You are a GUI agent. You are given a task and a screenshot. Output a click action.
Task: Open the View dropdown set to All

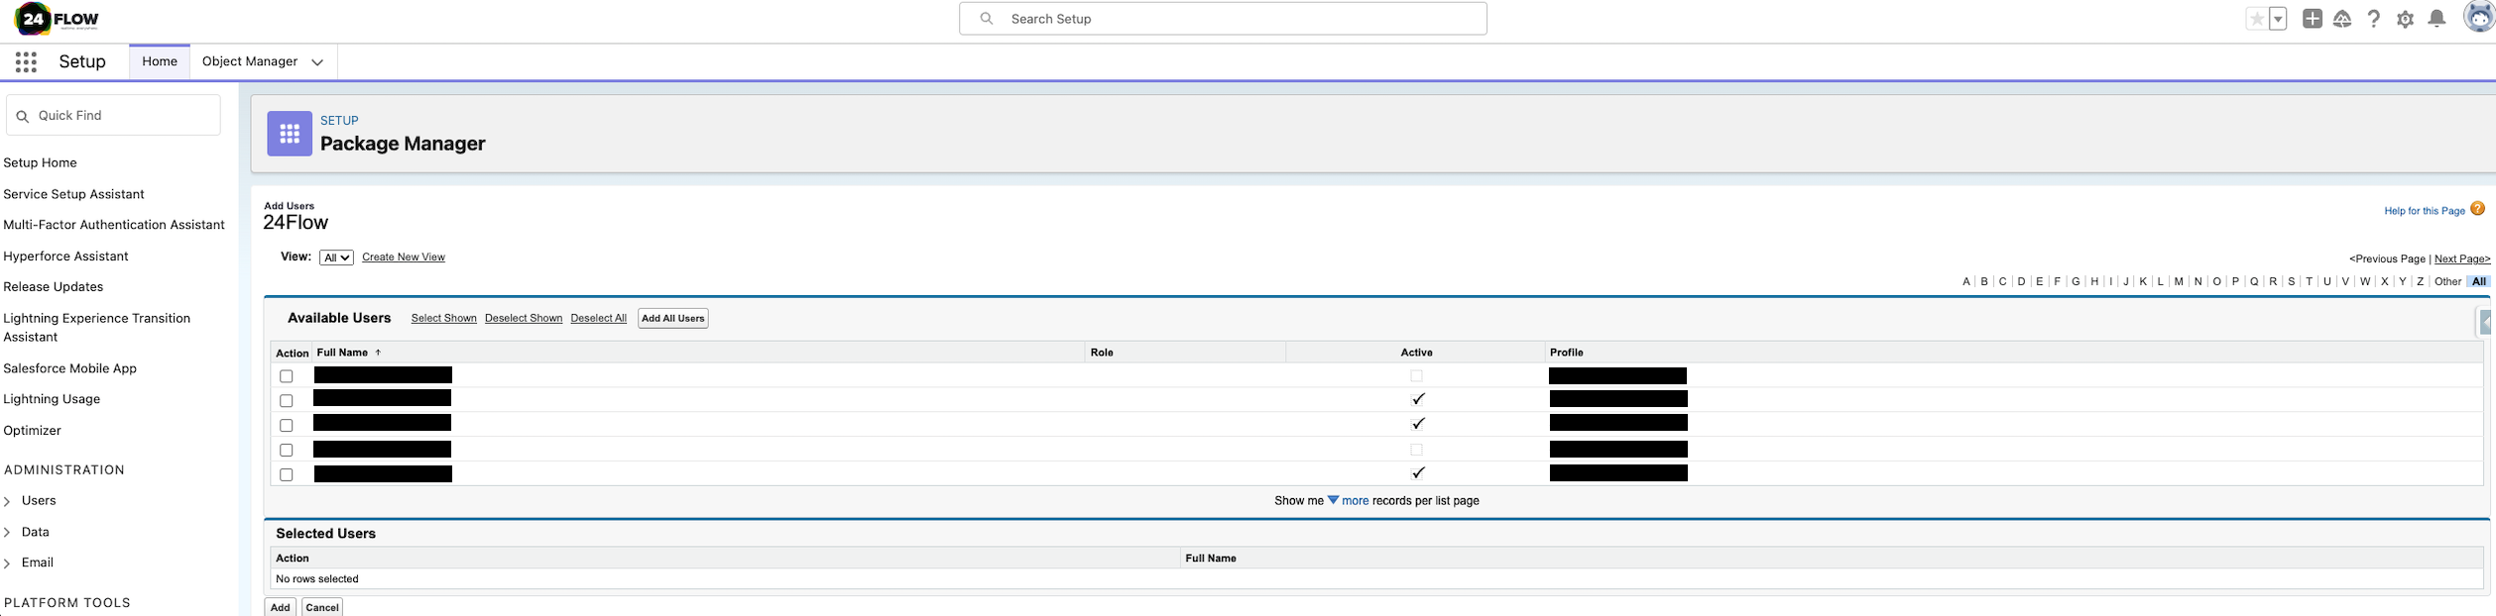coord(336,257)
